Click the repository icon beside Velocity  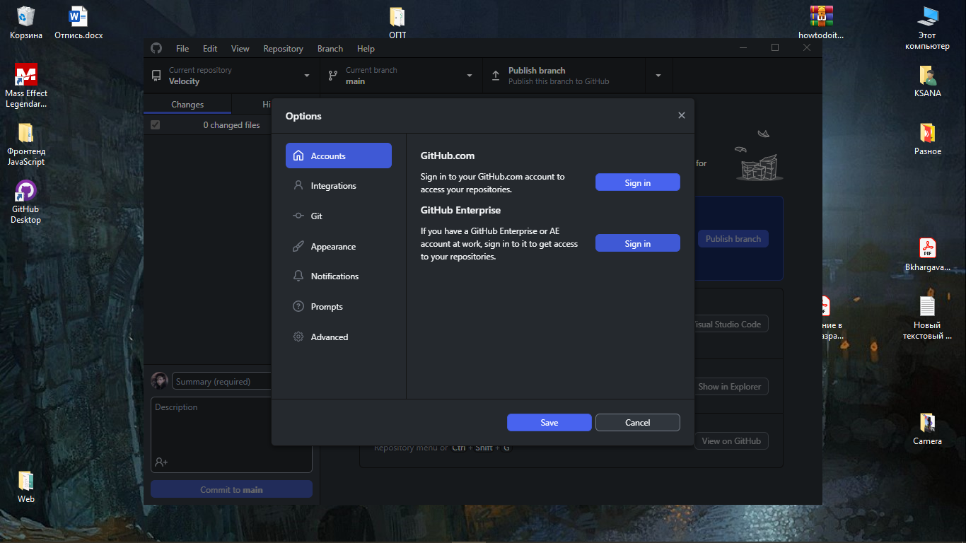(156, 76)
